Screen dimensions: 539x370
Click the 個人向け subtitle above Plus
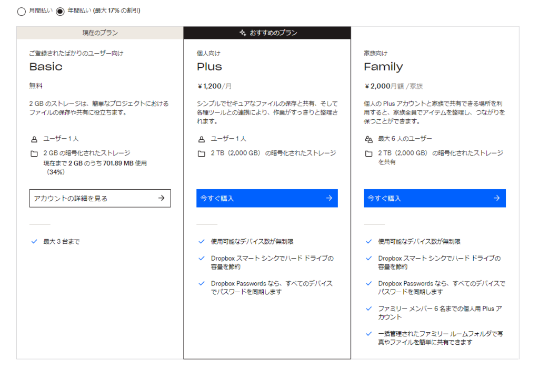208,53
